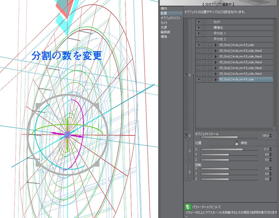Click the up stepper arrow beside the X value 11.7
The width and height of the screenshot is (279, 218).
point(271,148)
